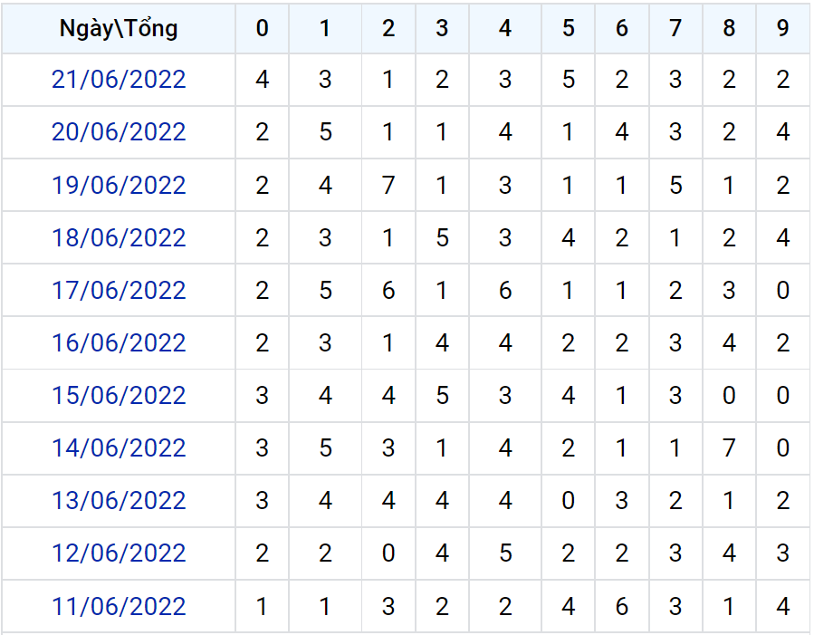Open the 13/06/2022 date link
Image resolution: width=814 pixels, height=635 pixels.
(119, 501)
